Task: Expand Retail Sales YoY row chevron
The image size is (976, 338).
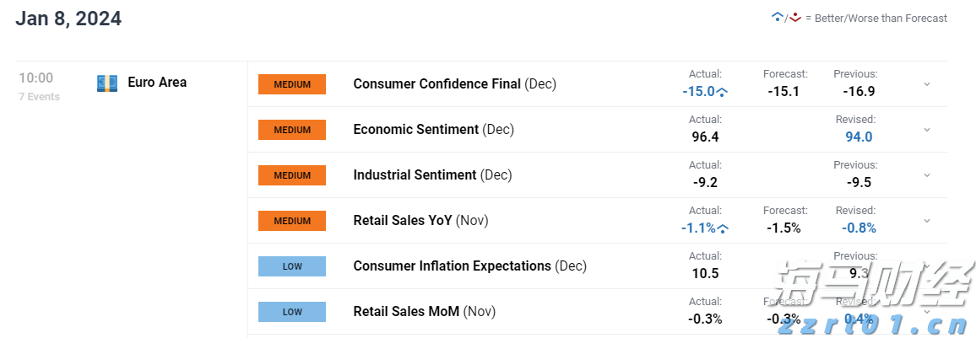Action: click(x=926, y=221)
